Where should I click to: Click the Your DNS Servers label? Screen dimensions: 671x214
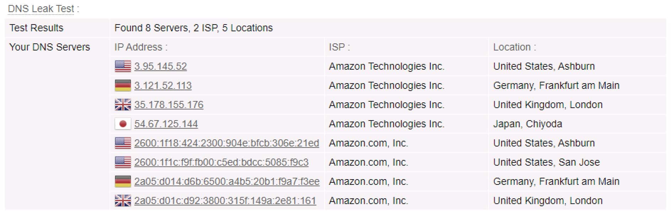point(50,47)
